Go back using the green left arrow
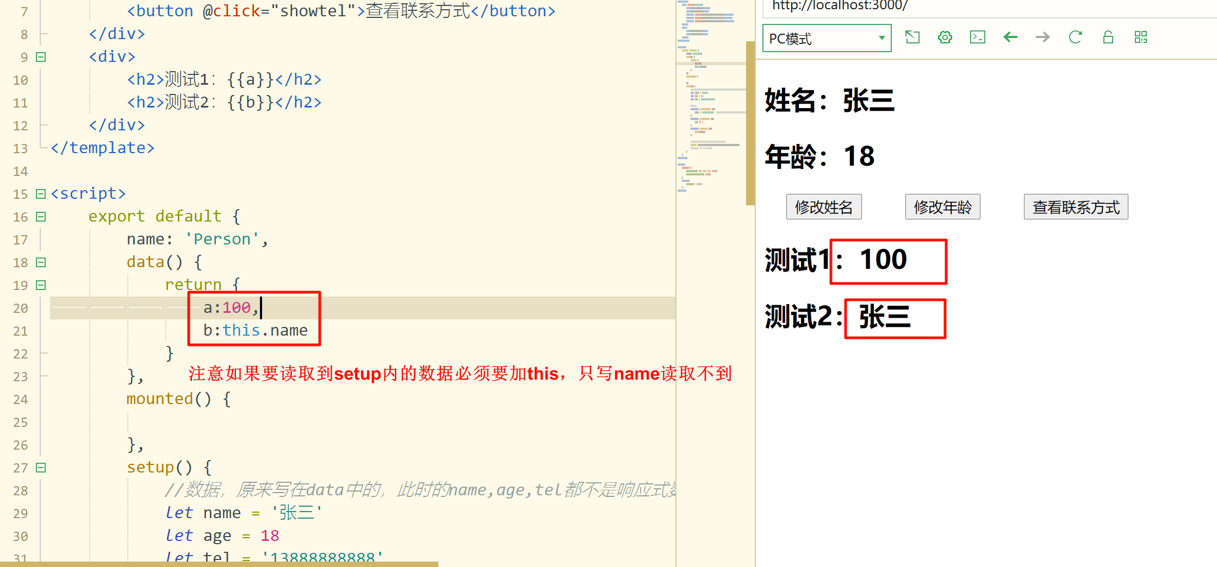1217x567 pixels. coord(1010,37)
